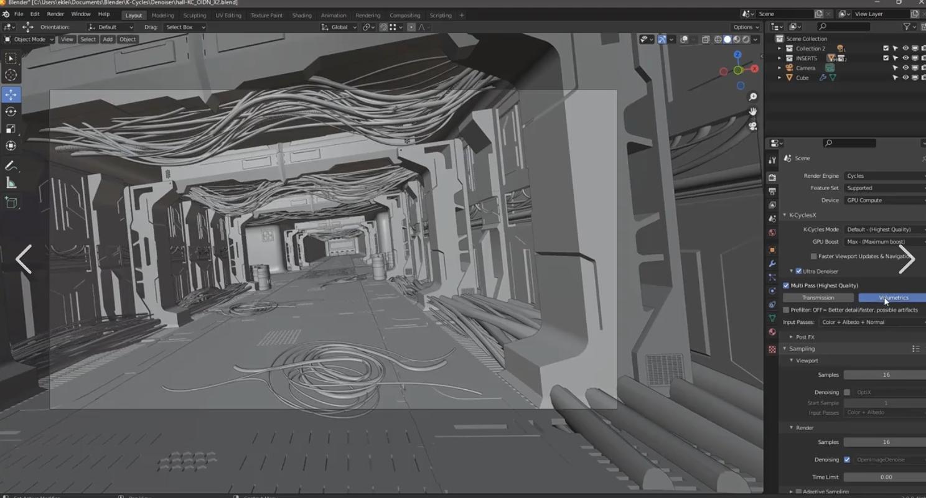Choose the Annotate tool
This screenshot has height=498, width=926.
pyautogui.click(x=11, y=166)
